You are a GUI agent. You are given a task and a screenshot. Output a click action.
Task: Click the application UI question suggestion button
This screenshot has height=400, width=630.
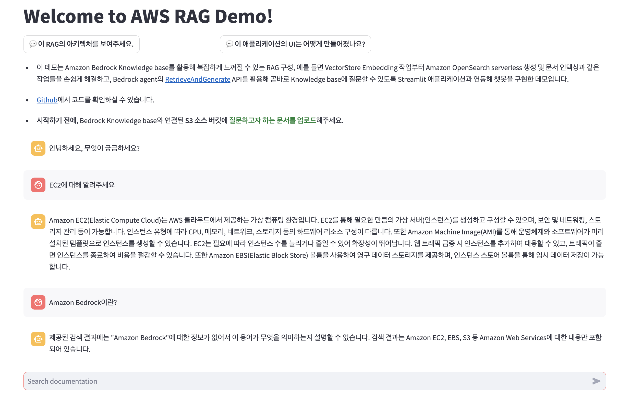[295, 44]
